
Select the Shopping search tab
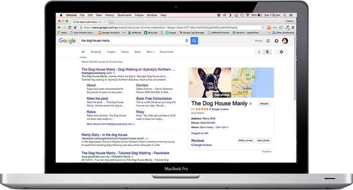tap(96, 52)
